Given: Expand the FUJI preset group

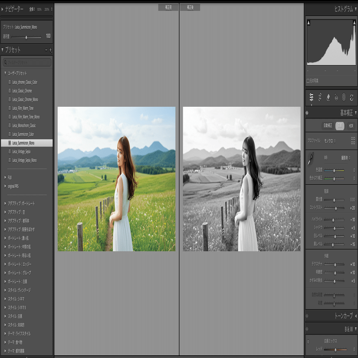Looking at the screenshot, I should click(5, 177).
